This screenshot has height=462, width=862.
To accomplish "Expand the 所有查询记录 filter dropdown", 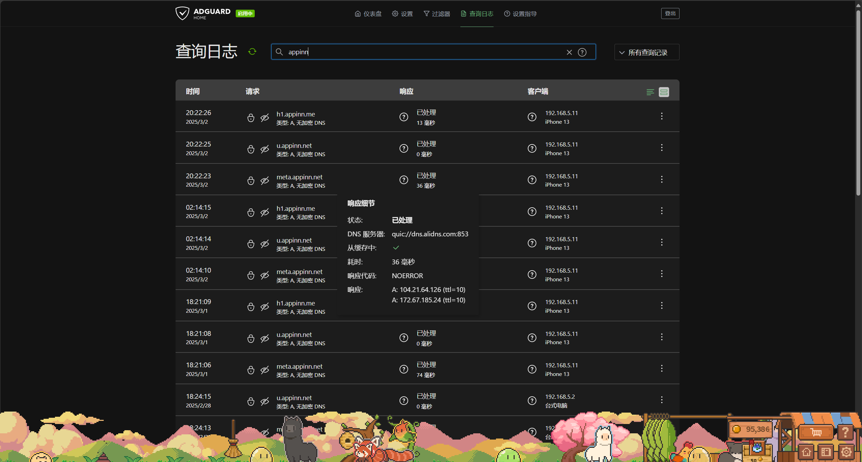I will [647, 52].
